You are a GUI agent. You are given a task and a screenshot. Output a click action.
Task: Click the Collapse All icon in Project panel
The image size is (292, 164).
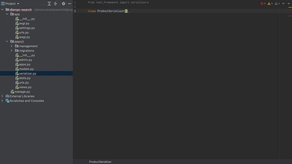pyautogui.click(x=56, y=4)
